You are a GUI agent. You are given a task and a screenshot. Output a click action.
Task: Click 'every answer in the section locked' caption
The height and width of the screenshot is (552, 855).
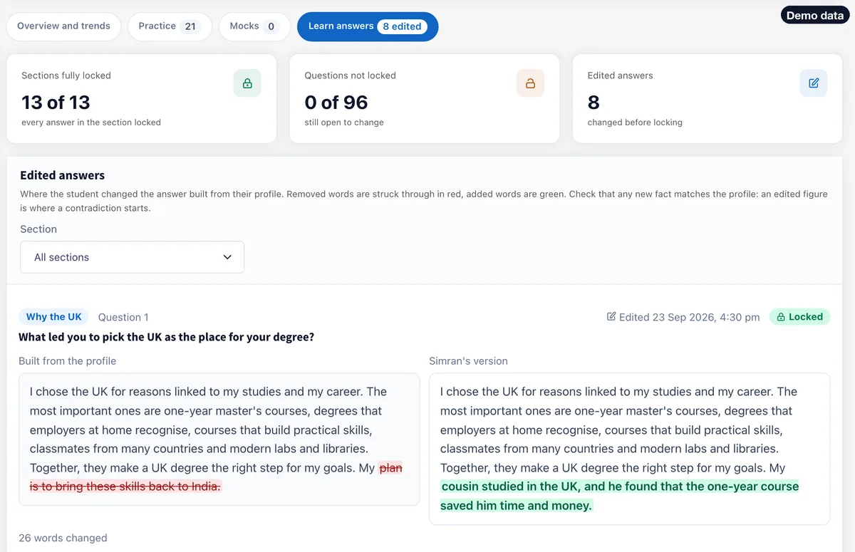click(91, 123)
